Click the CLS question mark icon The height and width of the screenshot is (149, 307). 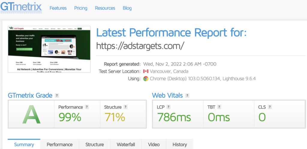click(x=270, y=107)
